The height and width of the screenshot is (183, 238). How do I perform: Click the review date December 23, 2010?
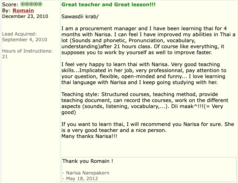pyautogui.click(x=25, y=16)
